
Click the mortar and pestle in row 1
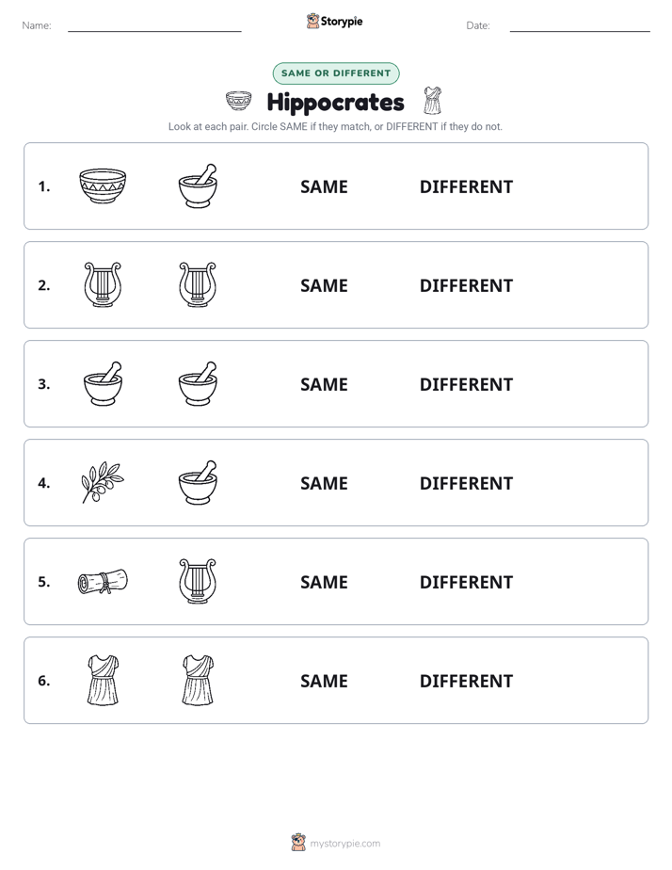[x=198, y=185]
